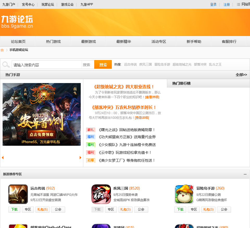Image resolution: width=250 pixels, height=228 pixels.
Task: Open the 冒险岛手游 (260) title link
Action: tap(210, 188)
